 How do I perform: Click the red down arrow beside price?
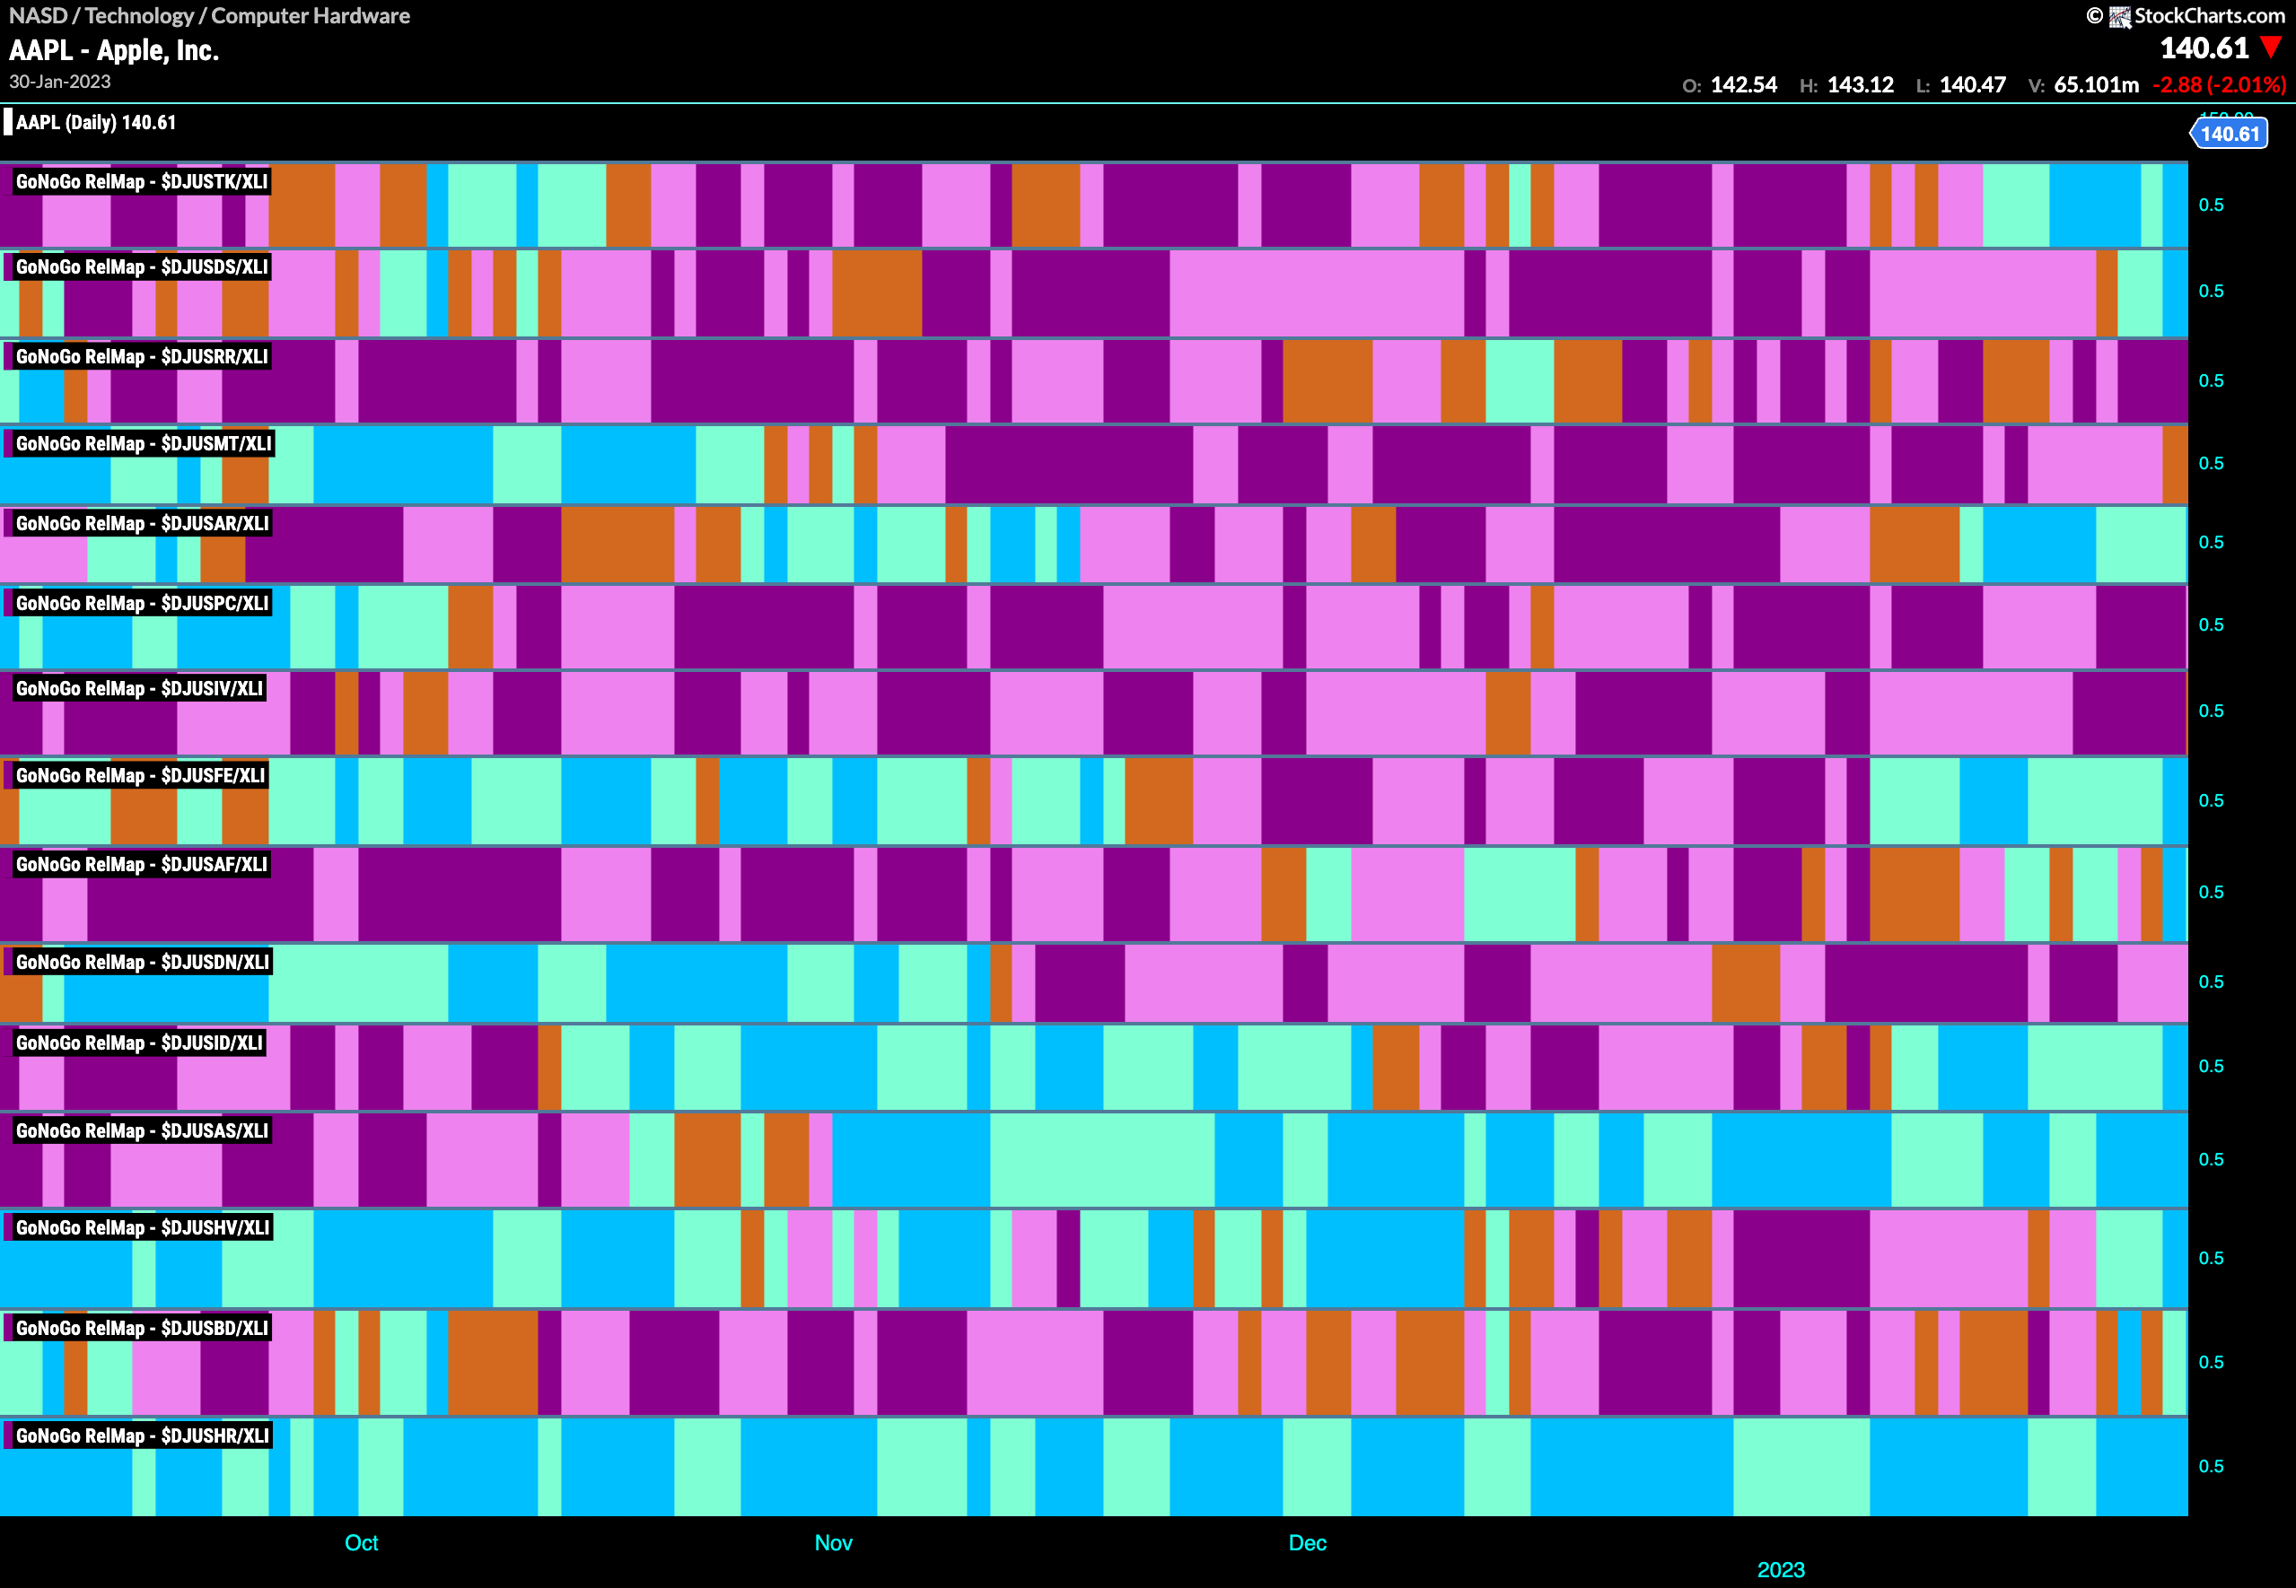(2271, 47)
